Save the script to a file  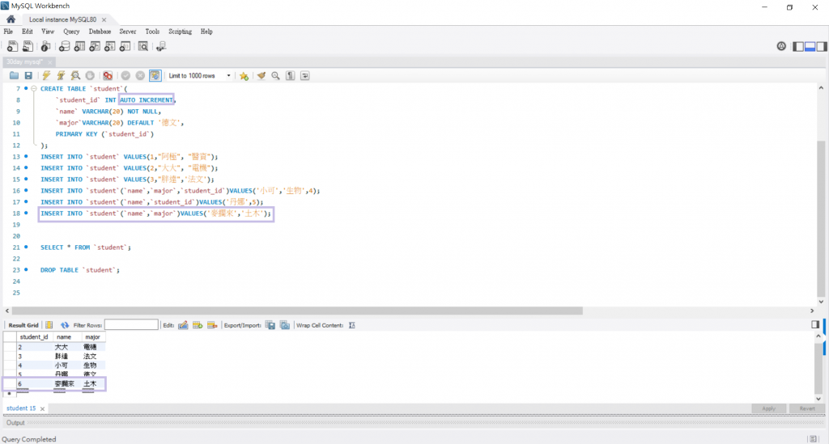tap(28, 75)
